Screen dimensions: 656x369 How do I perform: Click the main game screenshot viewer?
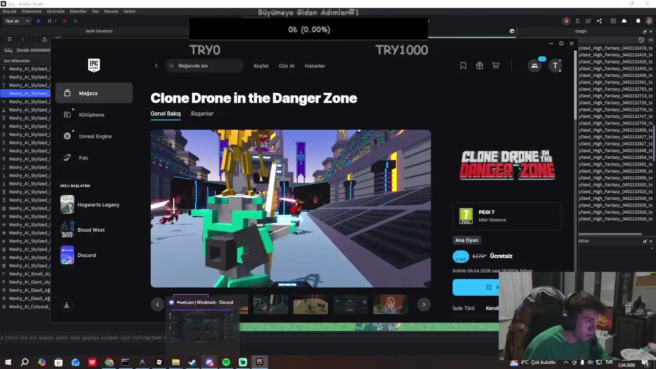coord(291,209)
